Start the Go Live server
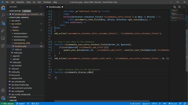188x105 pixels. [173, 104]
